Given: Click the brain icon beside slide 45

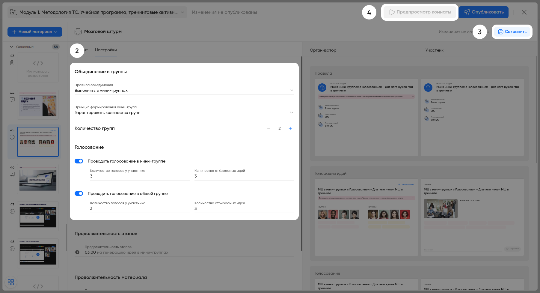Looking at the screenshot, I should [12, 137].
